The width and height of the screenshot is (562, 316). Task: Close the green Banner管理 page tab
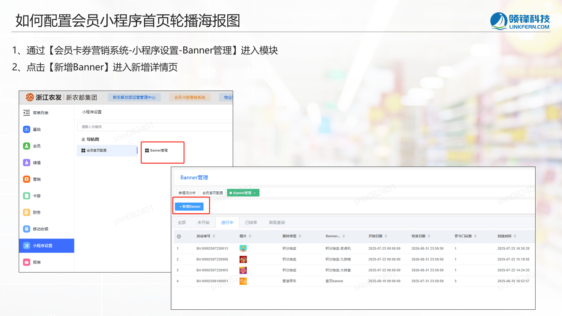[x=255, y=193]
